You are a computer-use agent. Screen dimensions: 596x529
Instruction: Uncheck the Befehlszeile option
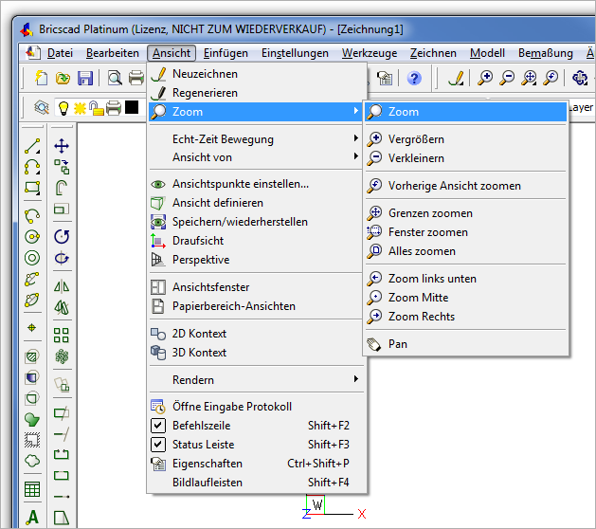pyautogui.click(x=158, y=426)
